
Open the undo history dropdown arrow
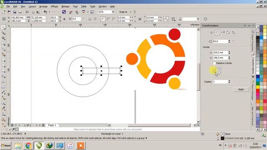pos(49,12)
